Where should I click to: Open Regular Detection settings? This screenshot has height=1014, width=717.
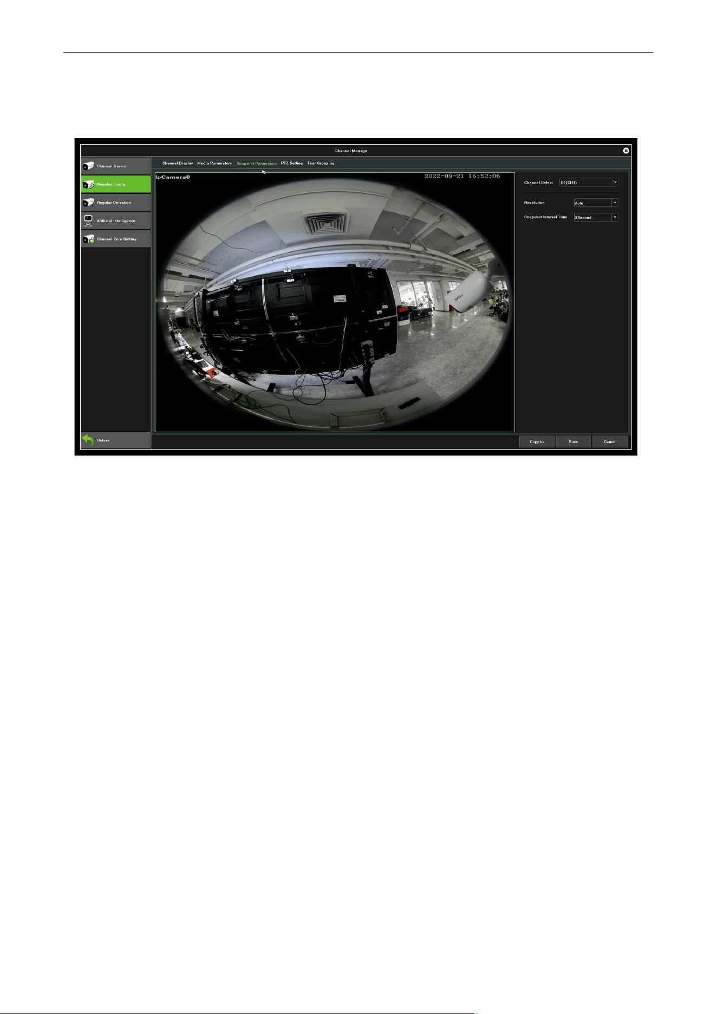116,203
